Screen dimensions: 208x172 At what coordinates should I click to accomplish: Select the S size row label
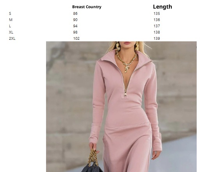pyautogui.click(x=10, y=13)
